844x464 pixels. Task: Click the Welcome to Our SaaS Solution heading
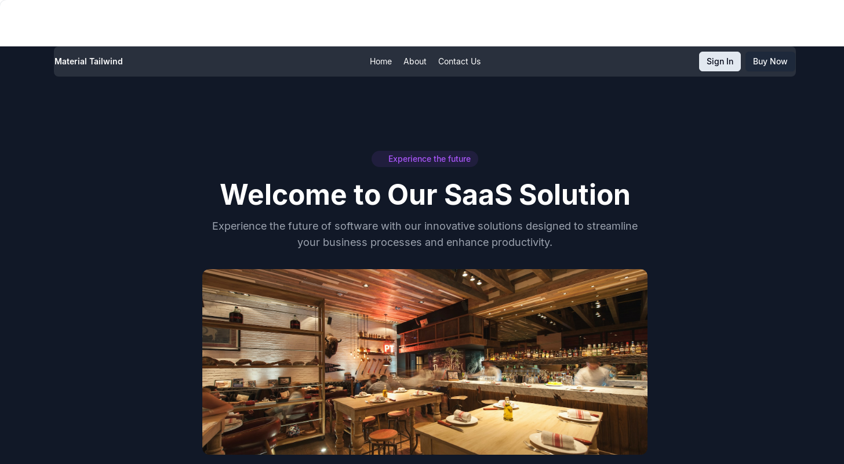425,195
